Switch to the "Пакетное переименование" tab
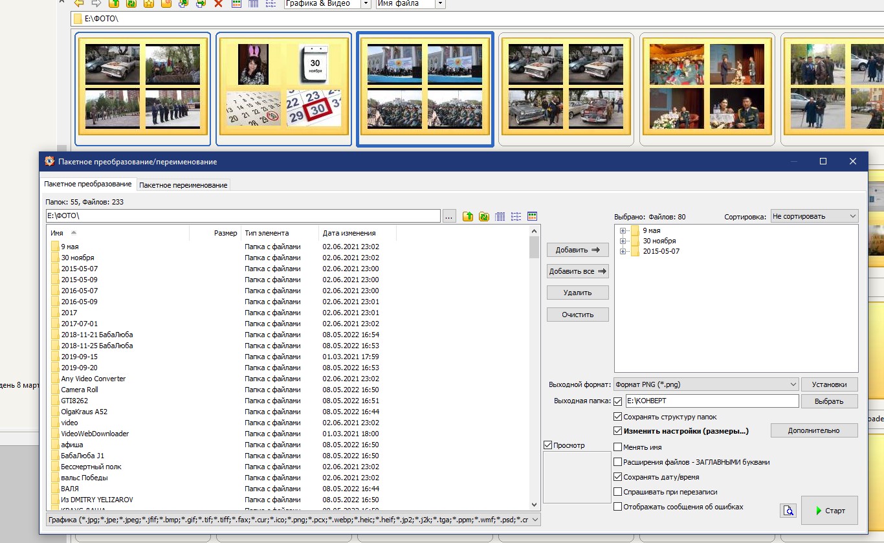884x543 pixels. point(183,185)
